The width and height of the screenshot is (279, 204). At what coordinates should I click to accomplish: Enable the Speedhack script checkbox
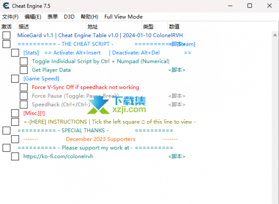click(24, 104)
